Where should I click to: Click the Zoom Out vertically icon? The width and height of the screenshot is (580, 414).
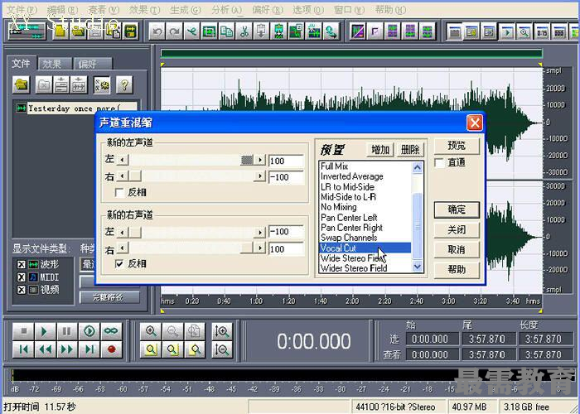click(222, 349)
